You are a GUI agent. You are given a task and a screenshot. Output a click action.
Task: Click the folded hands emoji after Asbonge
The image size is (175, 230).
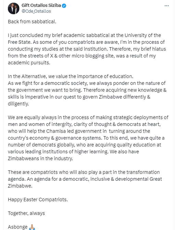point(32,227)
